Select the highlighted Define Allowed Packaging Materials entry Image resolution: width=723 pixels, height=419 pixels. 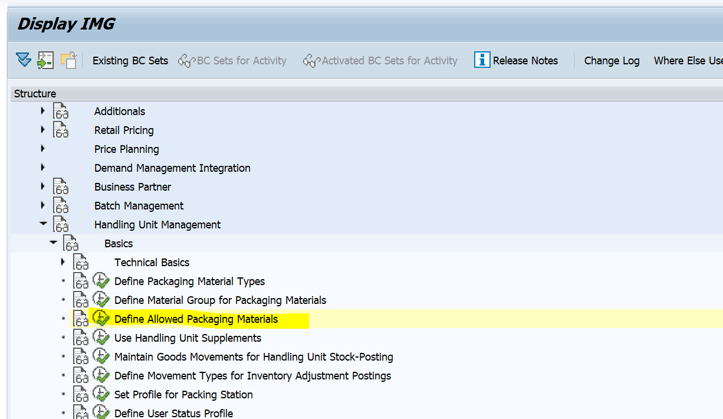pos(196,319)
